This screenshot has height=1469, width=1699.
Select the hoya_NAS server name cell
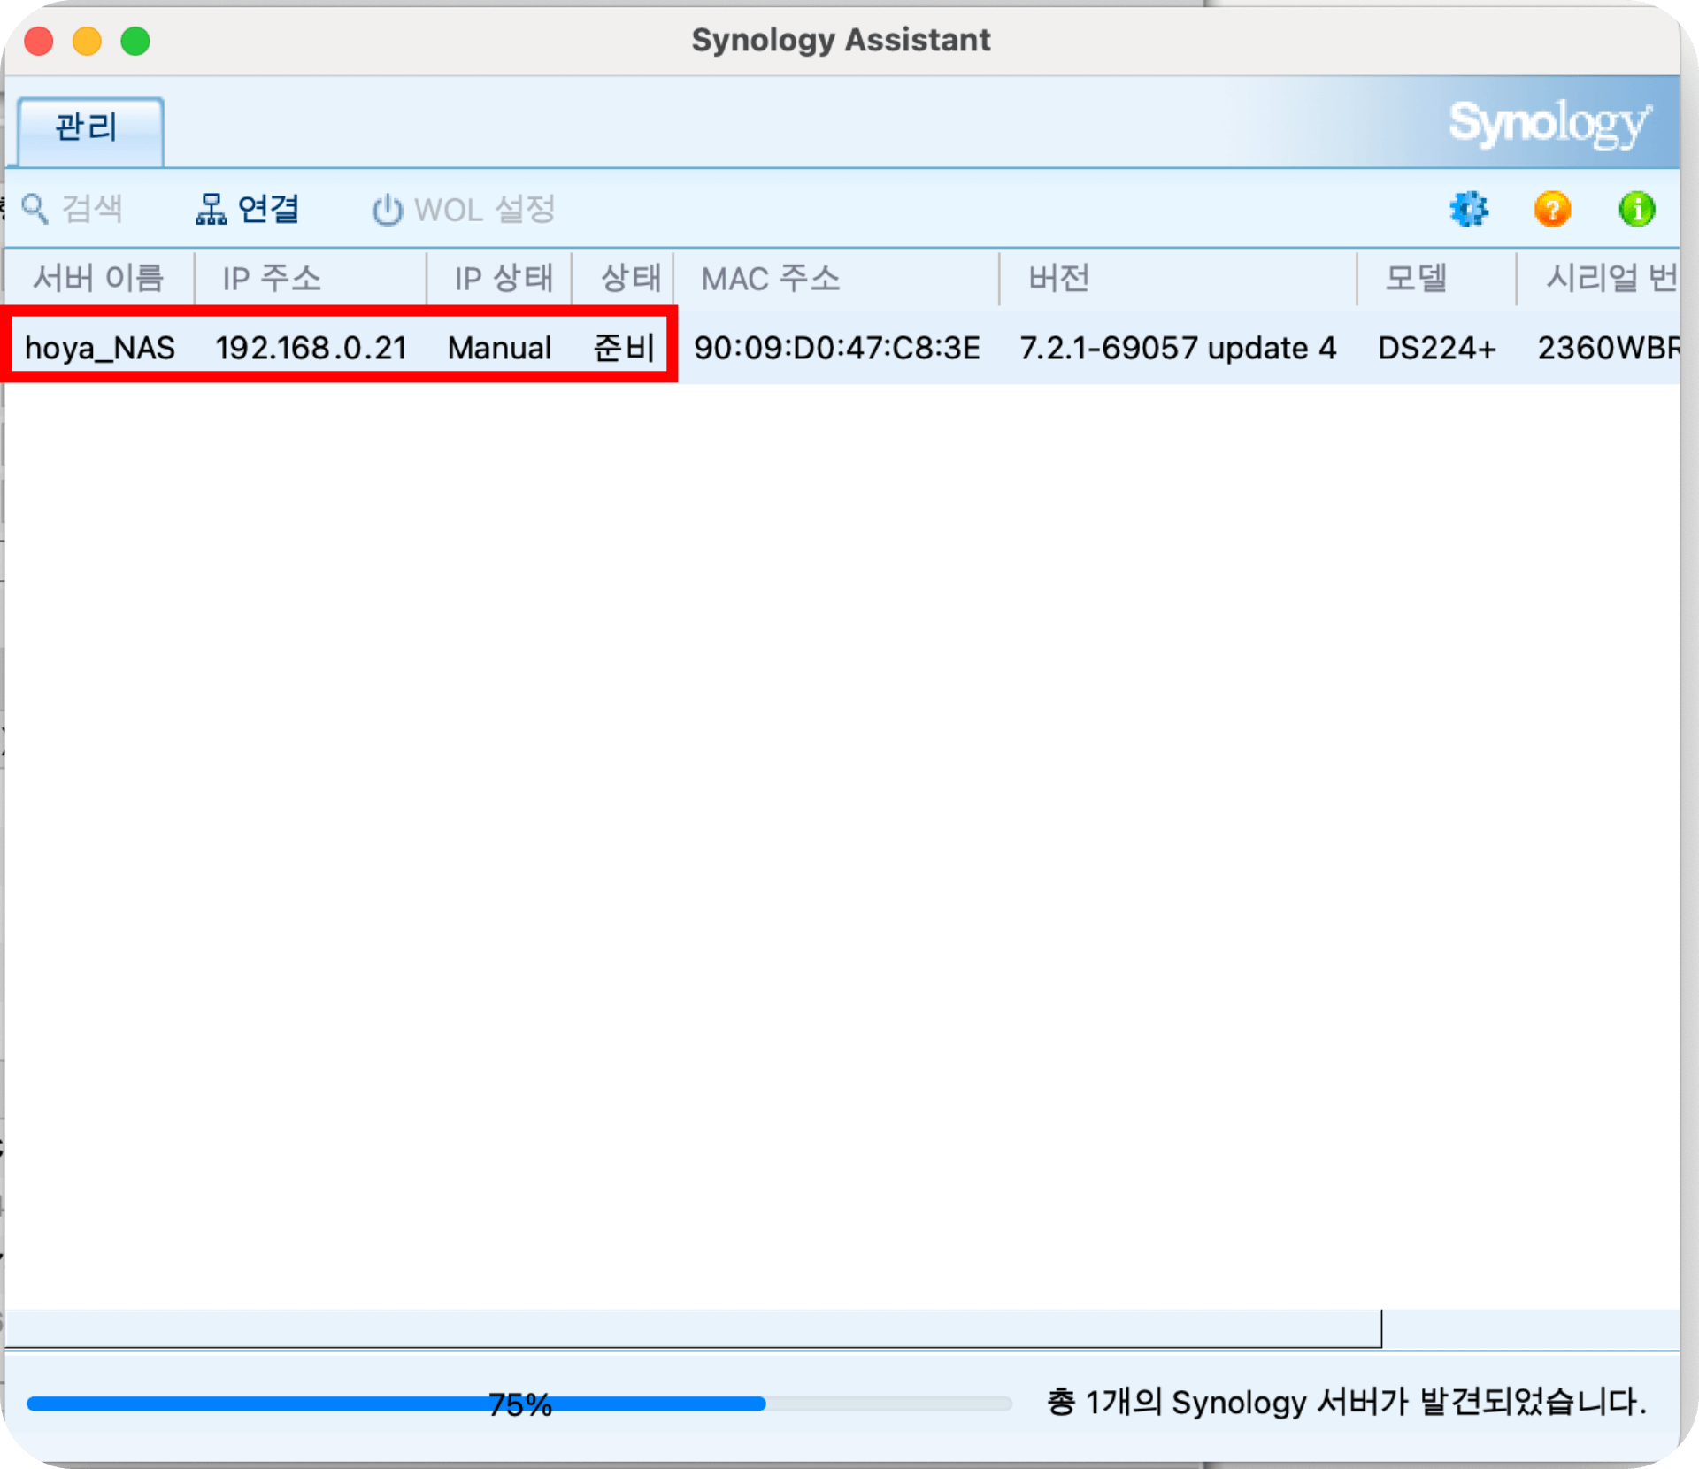coord(100,348)
